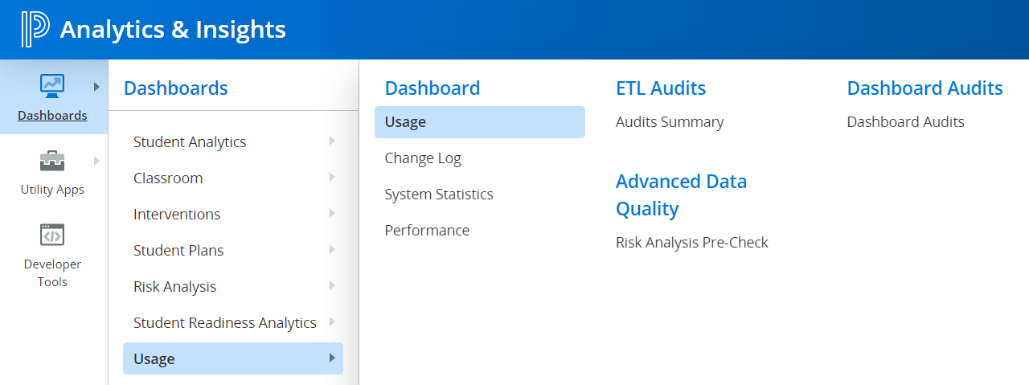Viewport: 1029px width, 385px height.
Task: Click arrow next to Student Readiness Analytics
Action: click(x=332, y=322)
